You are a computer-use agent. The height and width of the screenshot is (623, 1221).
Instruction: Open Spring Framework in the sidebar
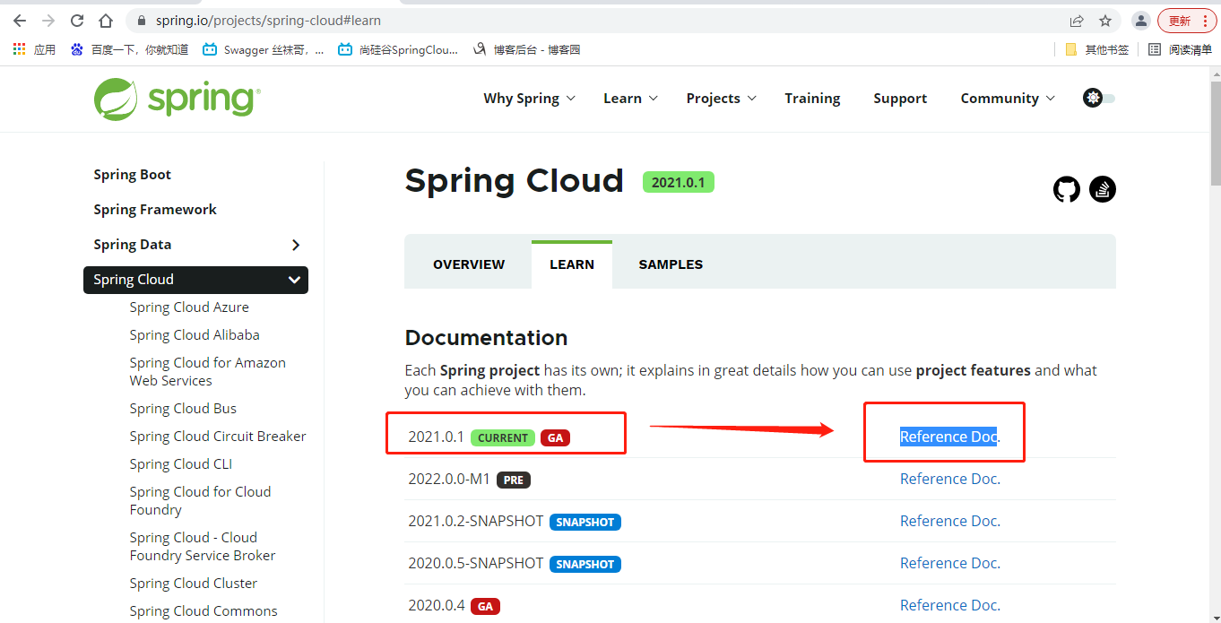click(155, 210)
